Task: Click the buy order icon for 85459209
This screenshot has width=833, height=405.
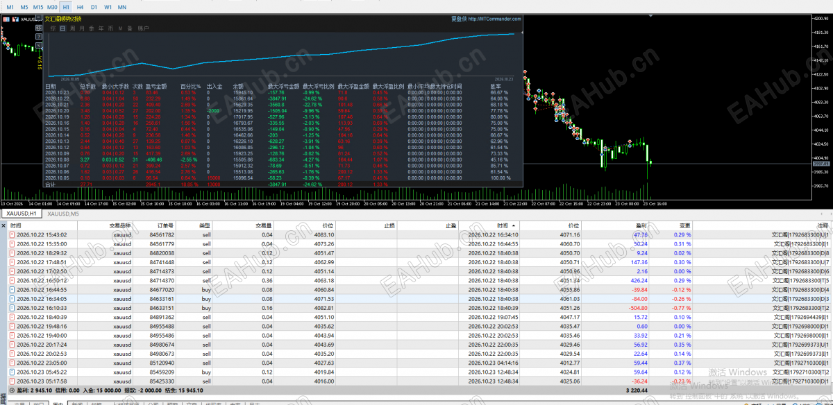Action: coord(12,371)
